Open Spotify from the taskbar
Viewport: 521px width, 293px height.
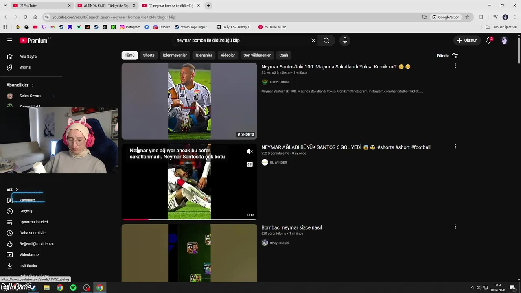point(73,288)
